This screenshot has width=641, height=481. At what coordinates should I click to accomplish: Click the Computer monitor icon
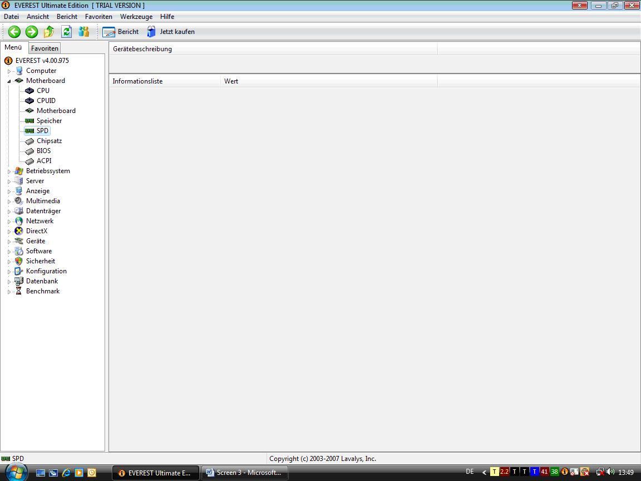[x=19, y=71]
